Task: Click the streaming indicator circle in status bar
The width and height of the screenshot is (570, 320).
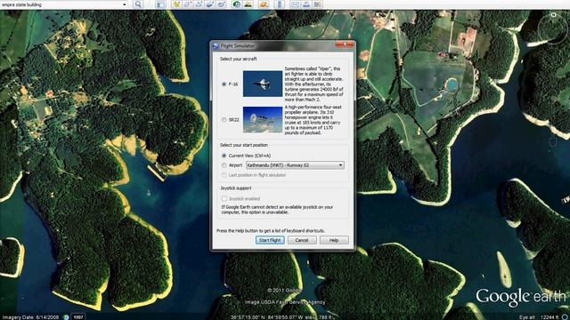Action: point(566,317)
